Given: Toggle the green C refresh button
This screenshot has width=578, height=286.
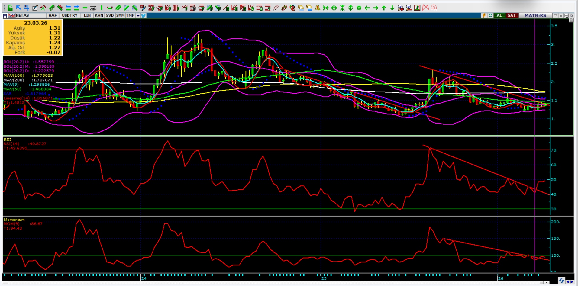Looking at the screenshot, I should [x=490, y=15].
